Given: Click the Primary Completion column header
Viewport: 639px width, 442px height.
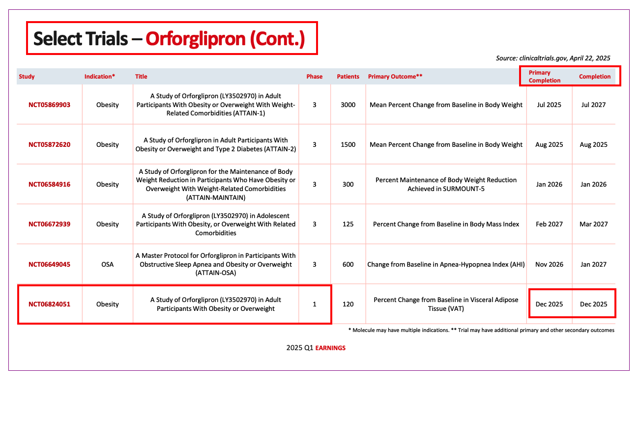Looking at the screenshot, I should pyautogui.click(x=544, y=76).
